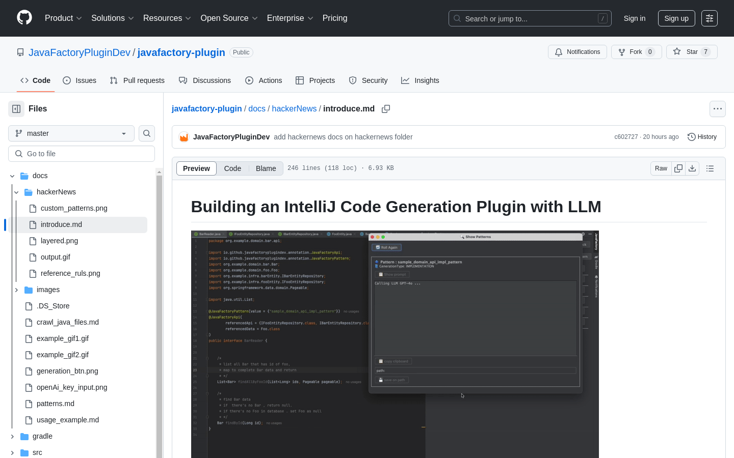Open the Pull requests tab
734x458 pixels.
tap(137, 80)
